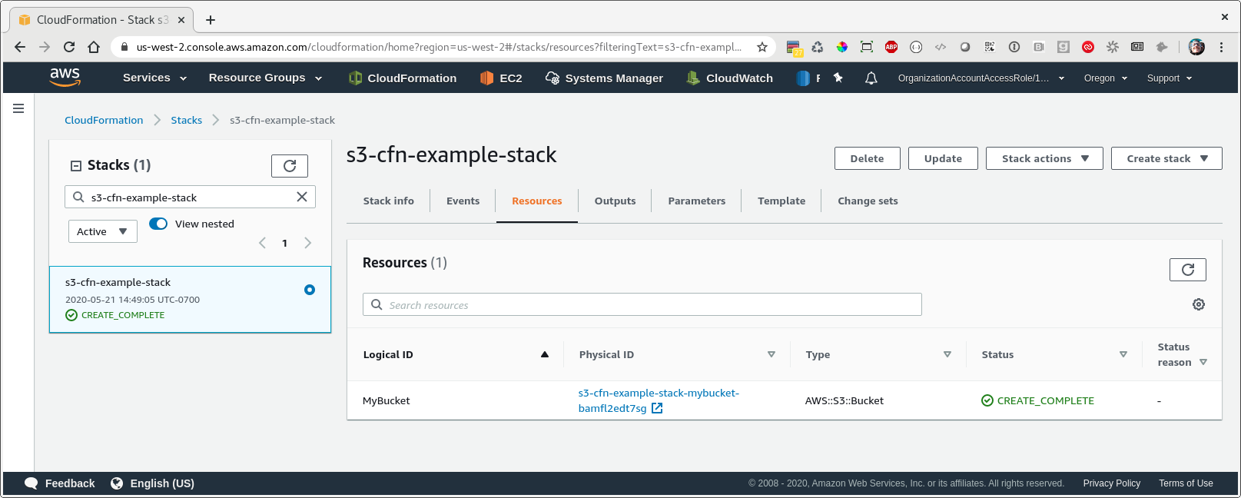Refresh the Resources table
Image resolution: width=1241 pixels, height=498 pixels.
pyautogui.click(x=1187, y=270)
